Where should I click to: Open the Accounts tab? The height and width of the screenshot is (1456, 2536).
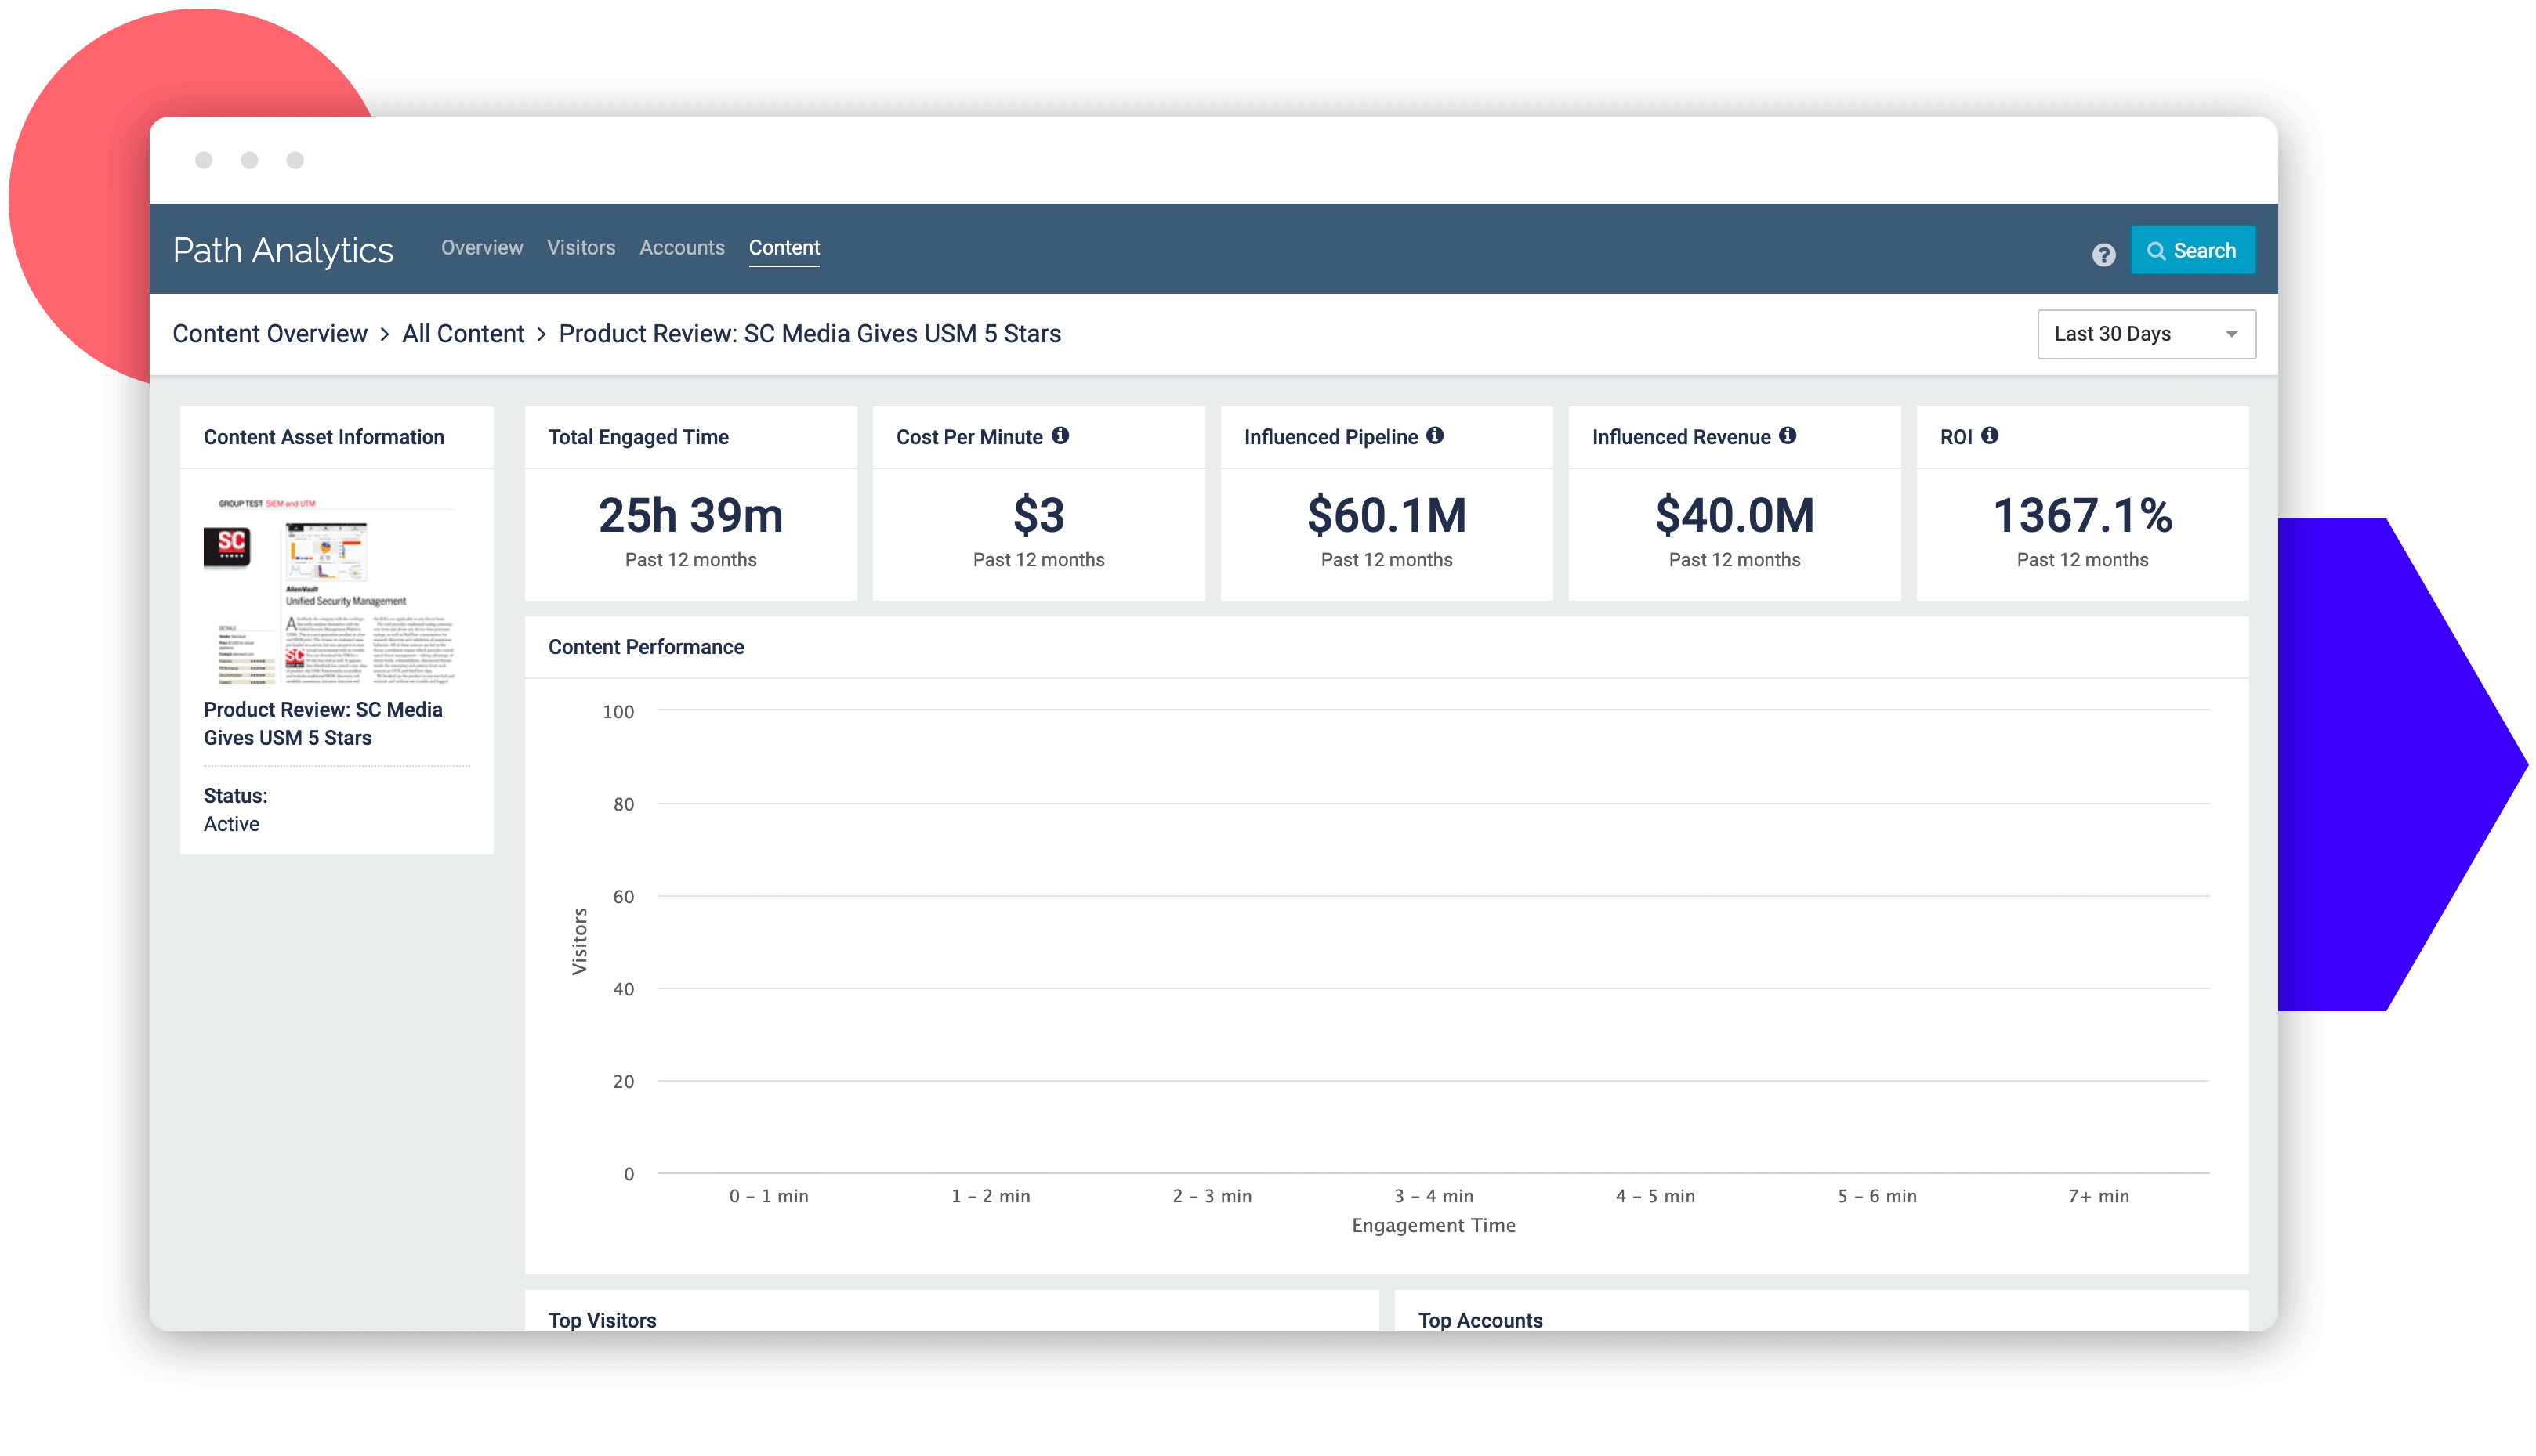click(681, 247)
